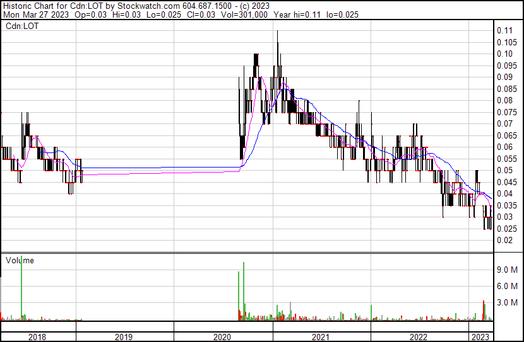Select the 2019 year on timeline
This screenshot has width=524, height=342.
124,337
